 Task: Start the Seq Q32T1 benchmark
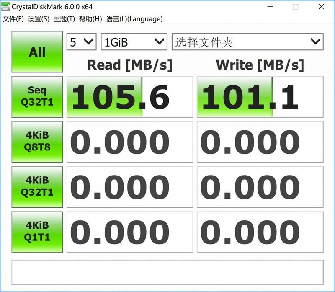(x=37, y=97)
